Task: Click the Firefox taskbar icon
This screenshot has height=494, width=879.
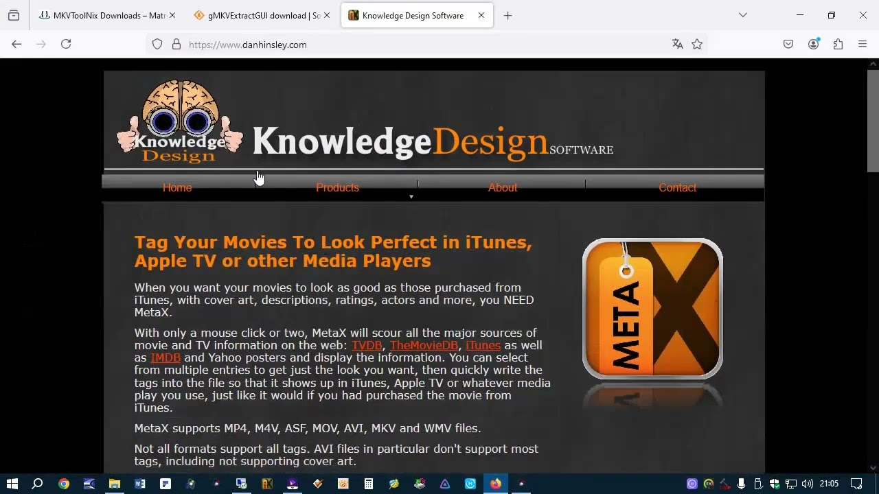Action: 496,484
